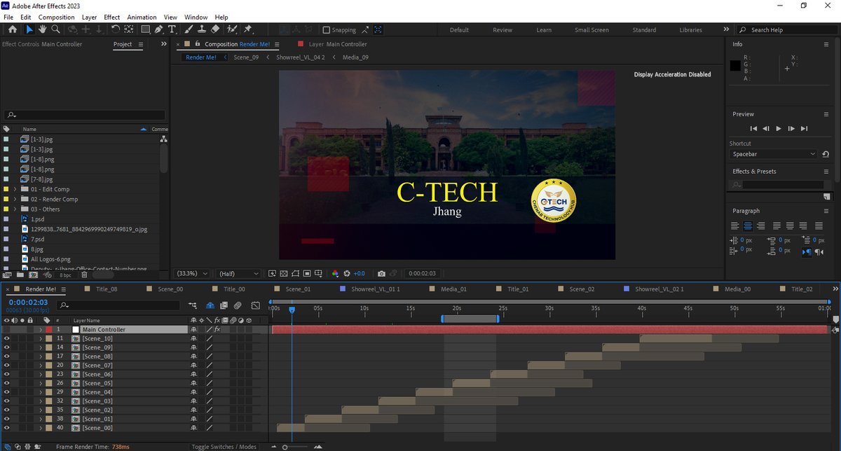Viewport: 841px width, 451px height.
Task: Expand the Main Controller layer properties
Action: pyautogui.click(x=41, y=329)
